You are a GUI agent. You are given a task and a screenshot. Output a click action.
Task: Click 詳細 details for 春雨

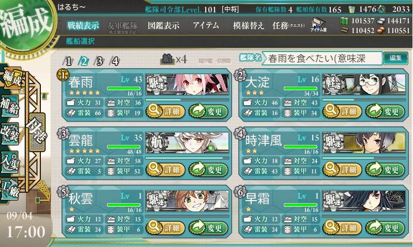pyautogui.click(x=165, y=111)
